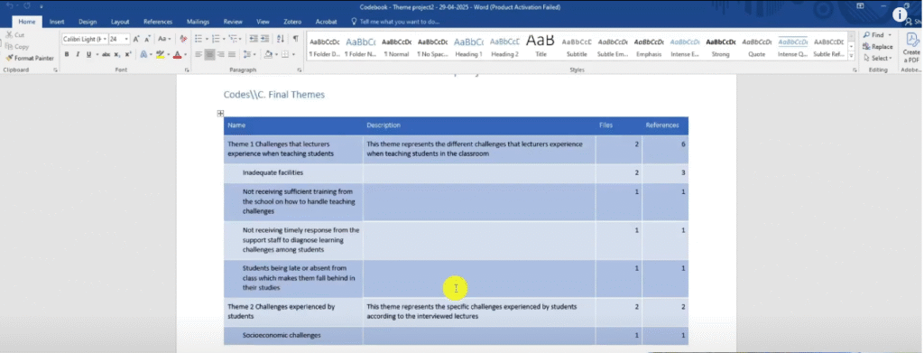
Task: Click the Socioeconomic challenges table cell
Action: [x=293, y=335]
